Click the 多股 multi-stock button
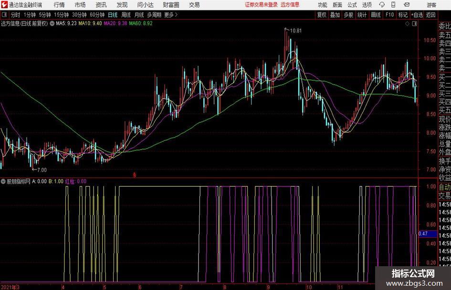The width and height of the screenshot is (451, 290). pos(348,15)
